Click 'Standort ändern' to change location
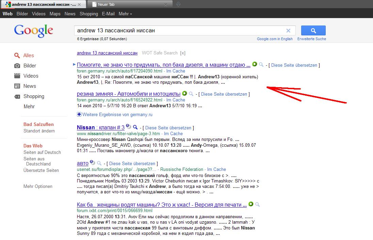The height and width of the screenshot is (240, 373). (39, 131)
